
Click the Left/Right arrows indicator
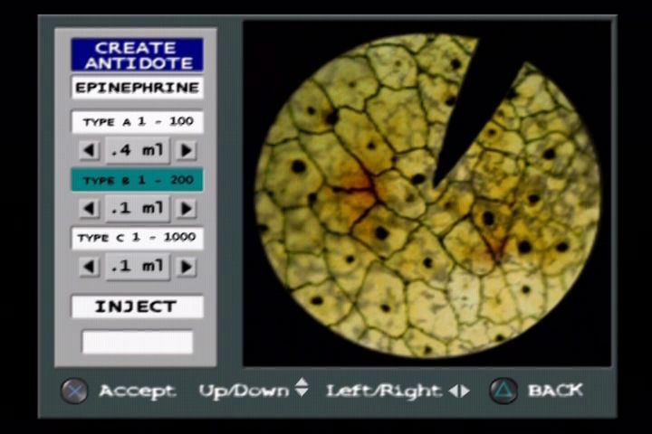[460, 391]
